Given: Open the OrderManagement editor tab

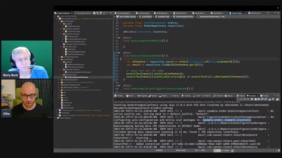Looking at the screenshot, I should [123, 13].
